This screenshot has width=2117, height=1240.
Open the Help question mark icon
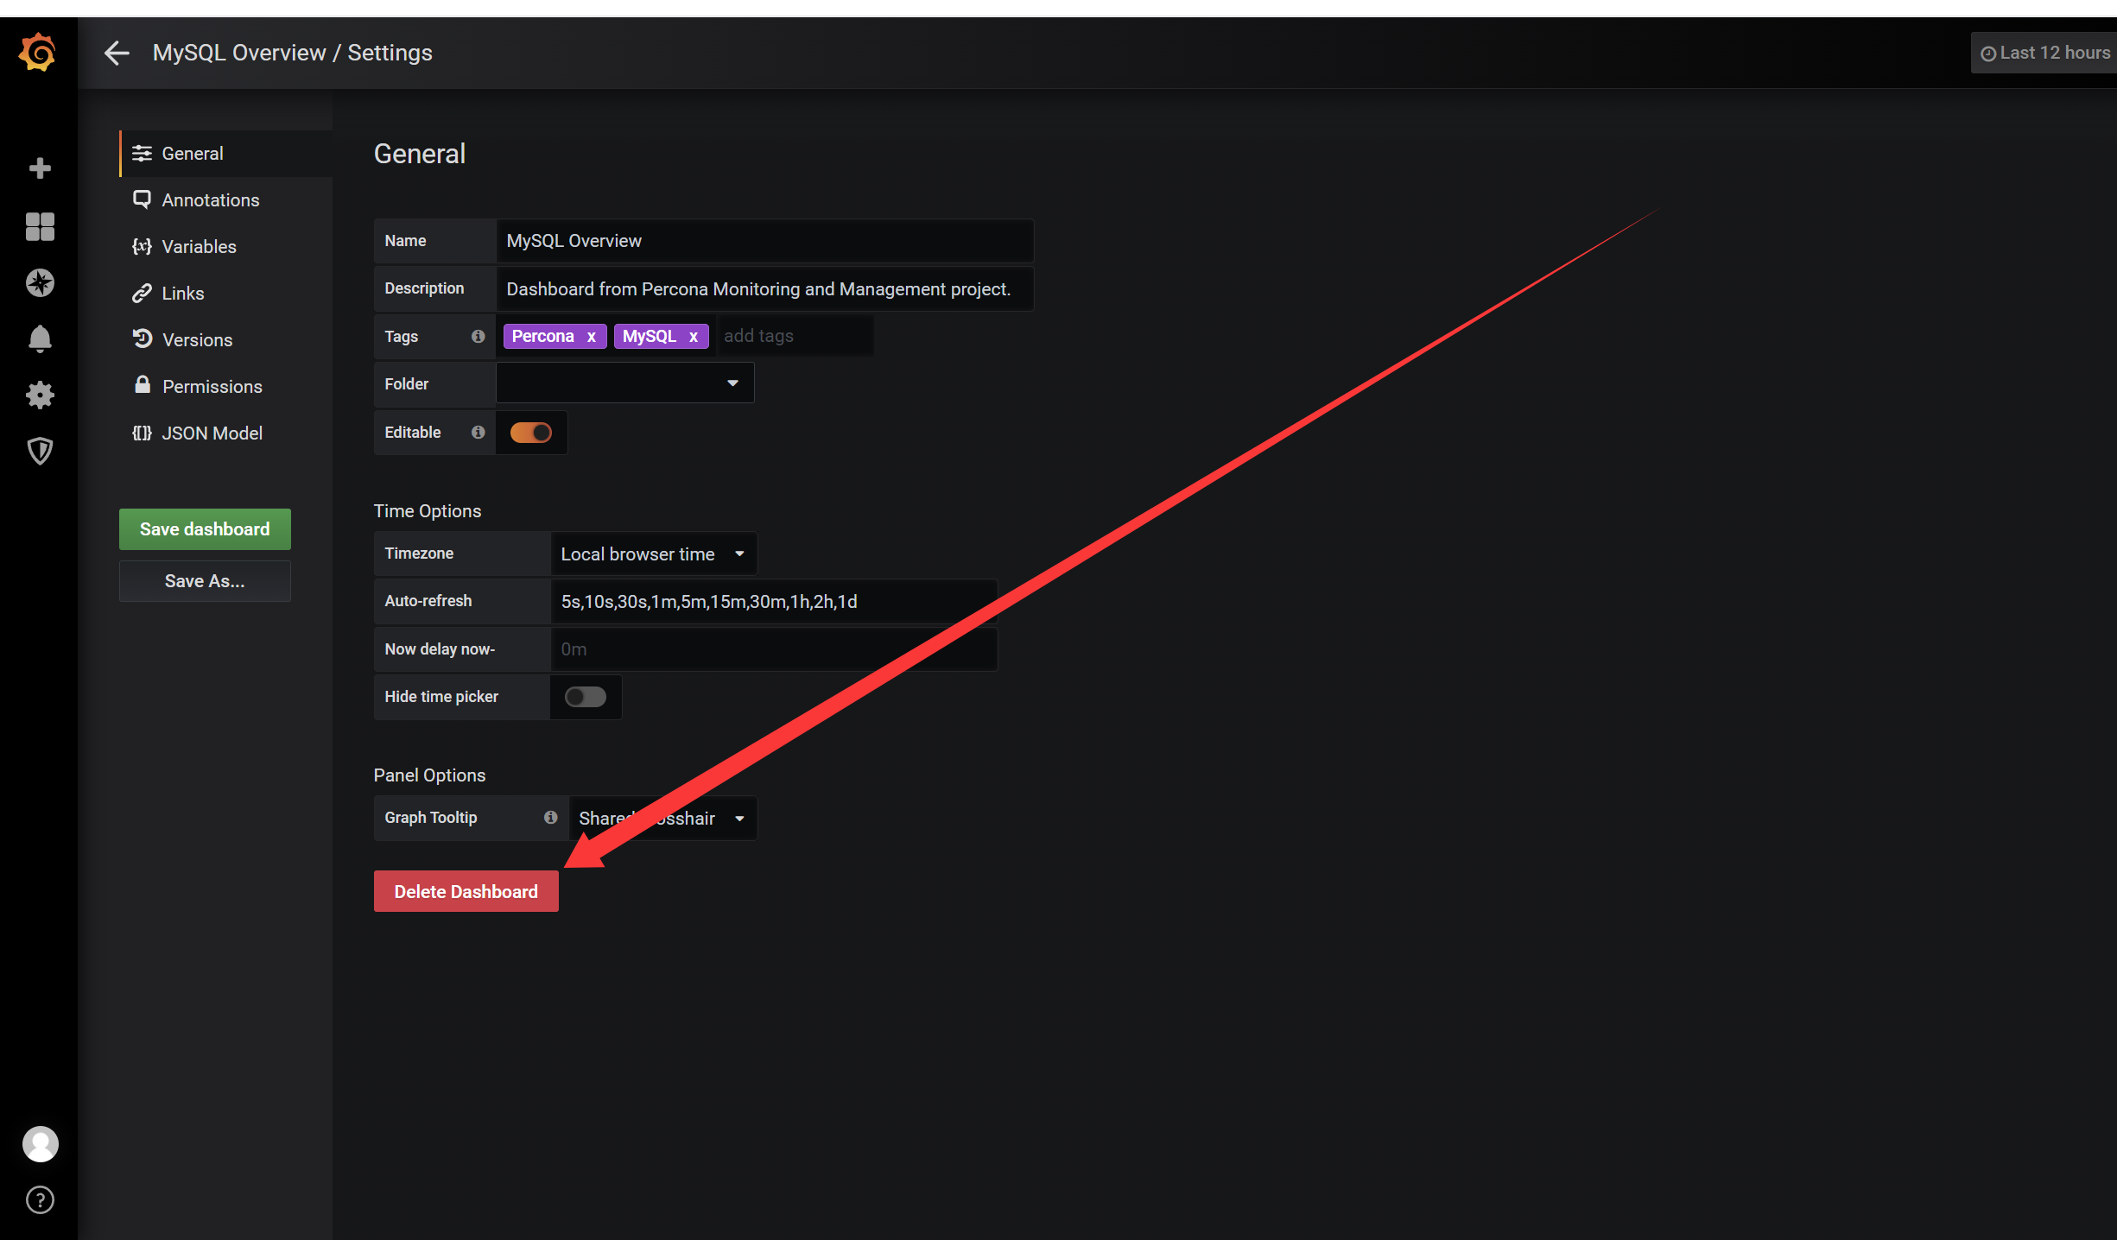40,1200
